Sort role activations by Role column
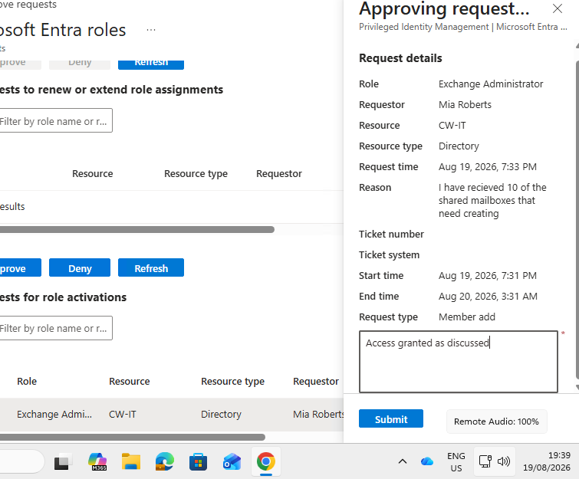Screen dimensions: 579x479 click(27, 381)
